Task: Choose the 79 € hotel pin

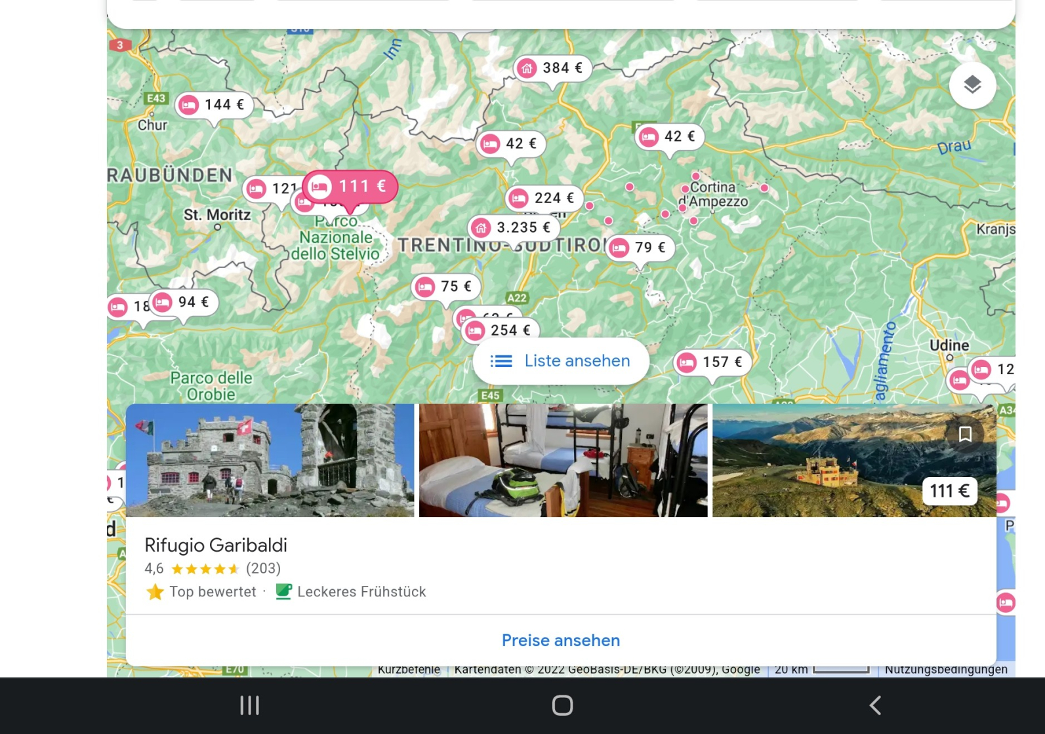Action: click(640, 248)
